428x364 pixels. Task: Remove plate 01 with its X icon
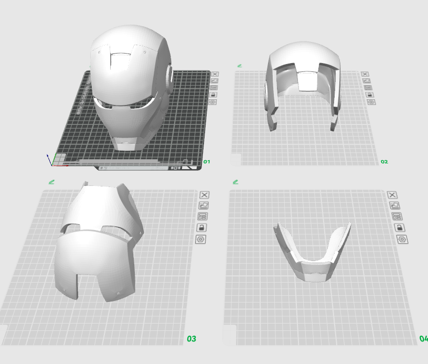215,74
